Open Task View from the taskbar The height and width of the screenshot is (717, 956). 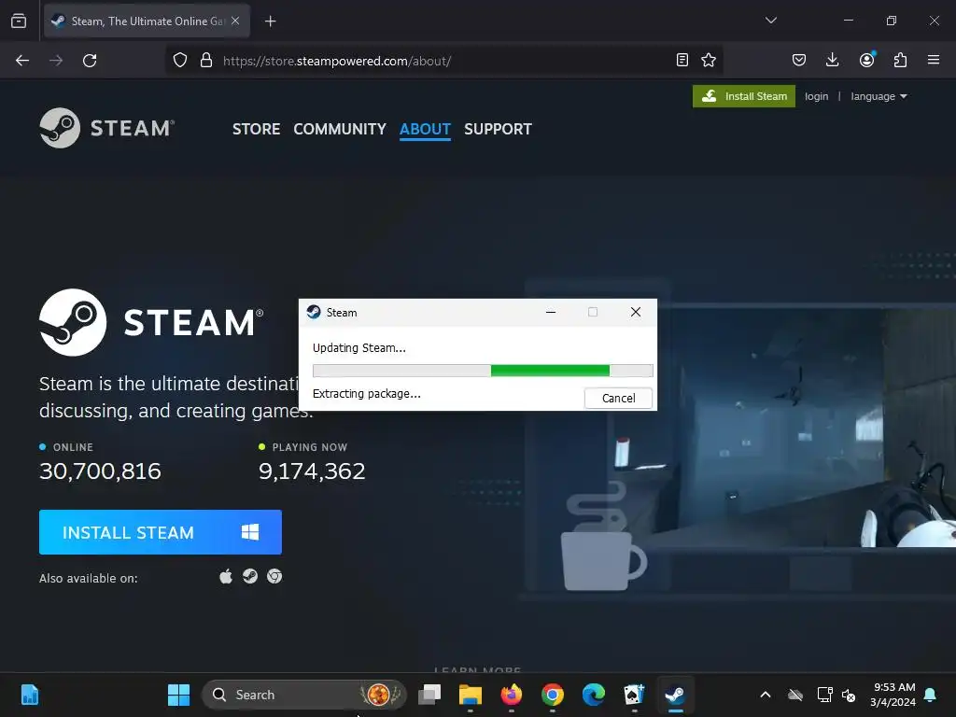click(x=429, y=695)
